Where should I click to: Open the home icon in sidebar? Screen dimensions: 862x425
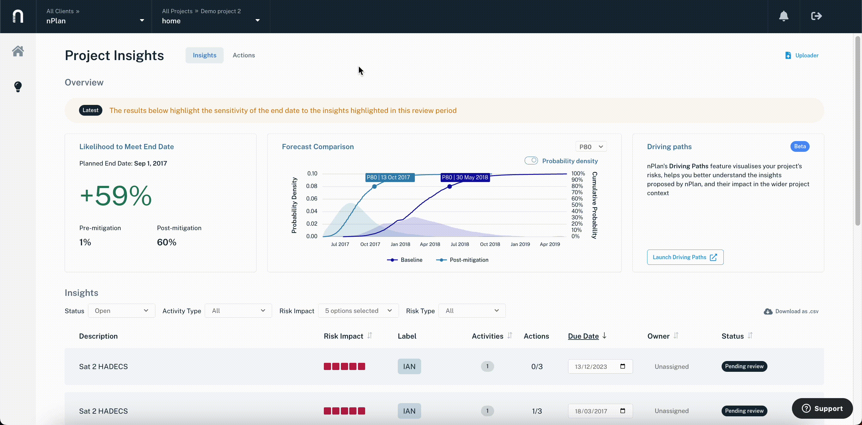18,51
